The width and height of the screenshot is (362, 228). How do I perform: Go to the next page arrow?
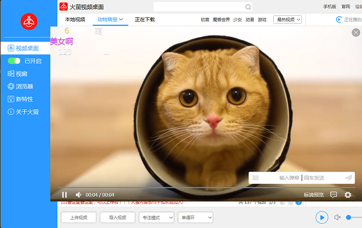[x=299, y=203]
